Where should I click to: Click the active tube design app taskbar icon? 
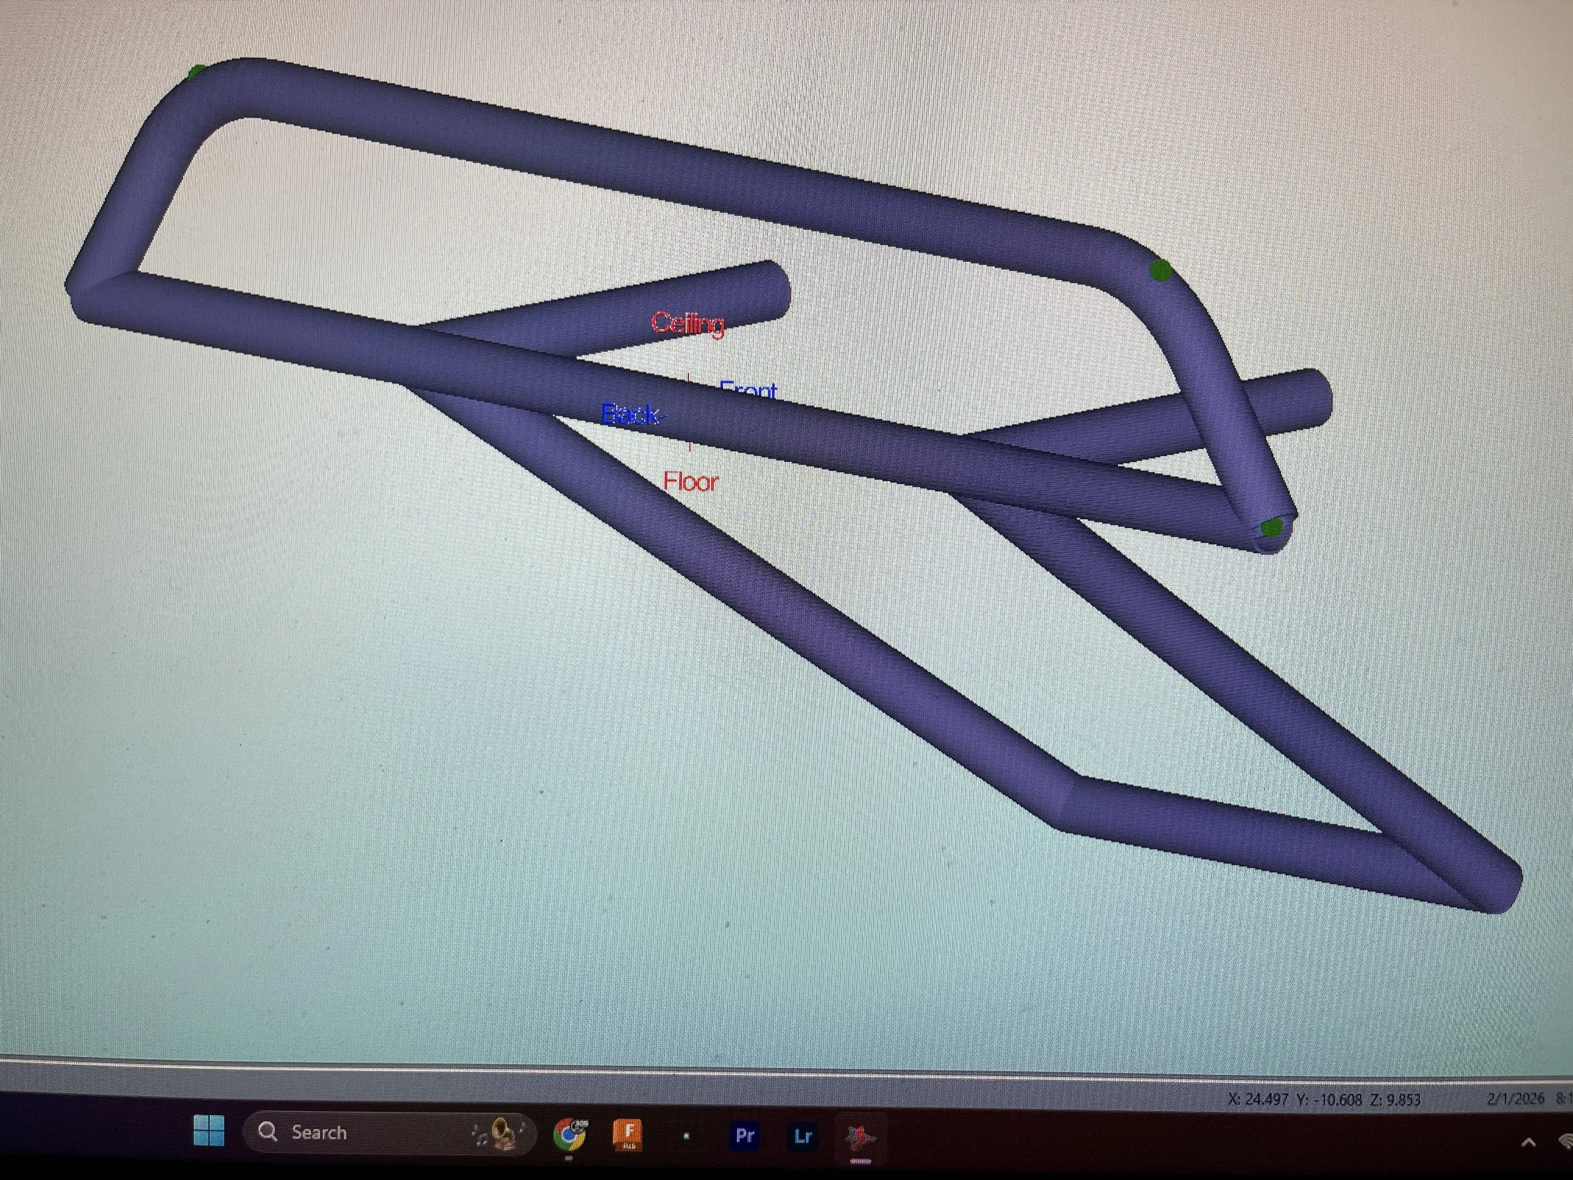859,1137
